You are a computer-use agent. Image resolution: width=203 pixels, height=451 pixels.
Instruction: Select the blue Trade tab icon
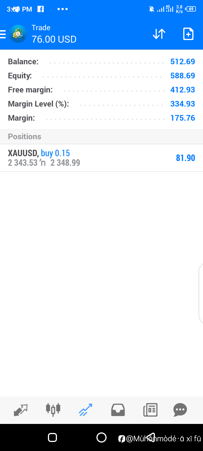[85, 410]
